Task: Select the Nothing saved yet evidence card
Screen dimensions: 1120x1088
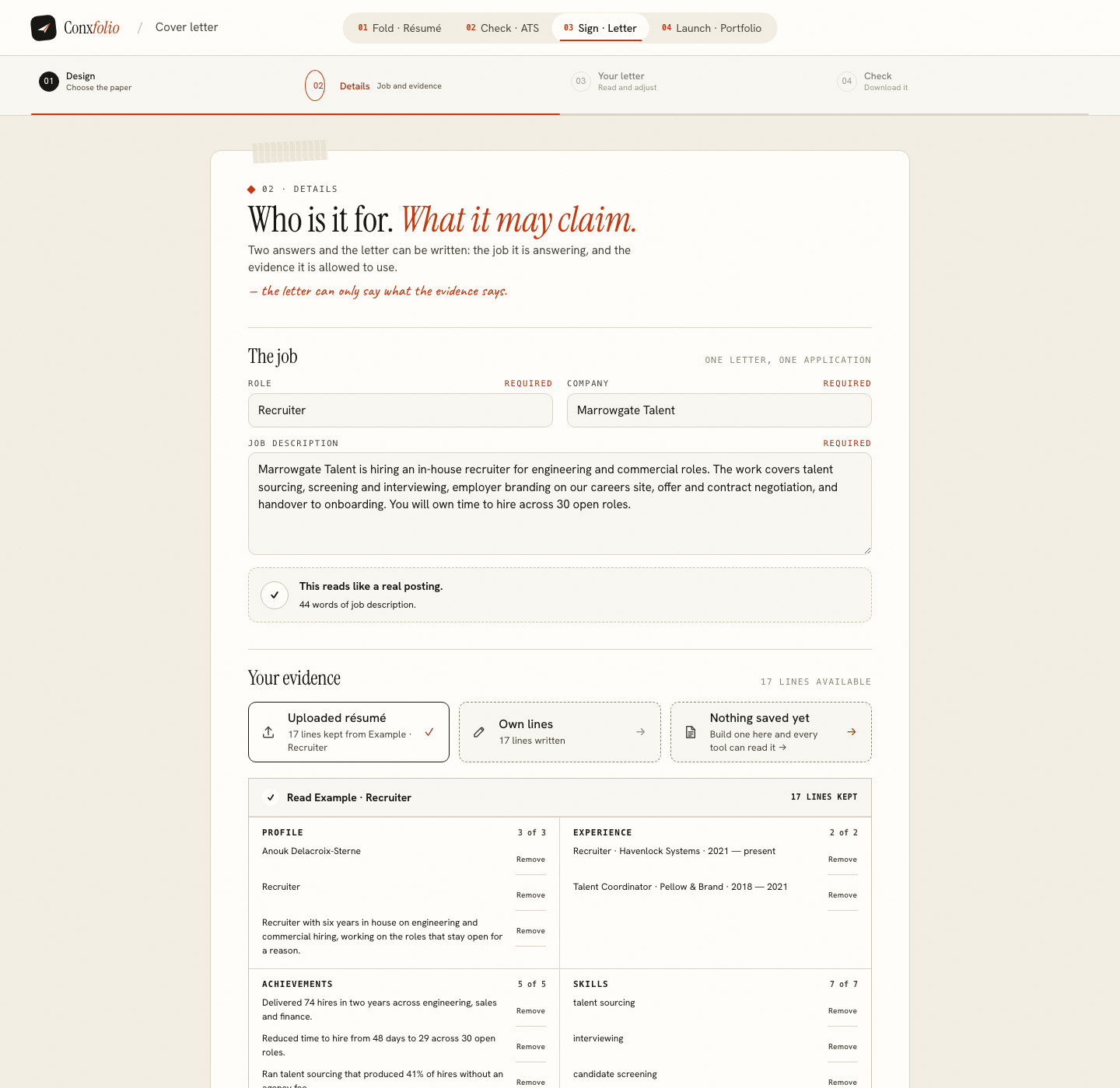Action: (x=771, y=732)
